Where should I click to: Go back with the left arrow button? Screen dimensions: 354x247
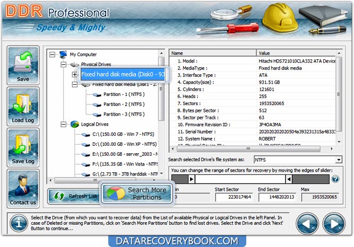[x=307, y=224]
